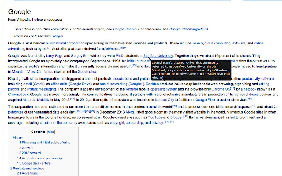The image size is (282, 176).
Task: Jump to 2.1 Advertising section
Action: [27, 173]
